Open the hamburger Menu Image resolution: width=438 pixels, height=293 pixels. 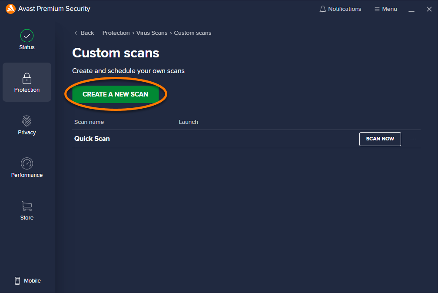pyautogui.click(x=385, y=9)
